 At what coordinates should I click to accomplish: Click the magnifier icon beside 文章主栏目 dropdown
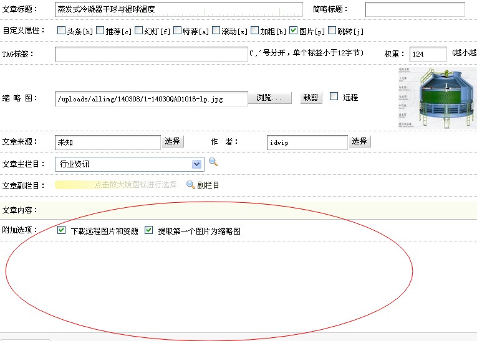coord(213,162)
